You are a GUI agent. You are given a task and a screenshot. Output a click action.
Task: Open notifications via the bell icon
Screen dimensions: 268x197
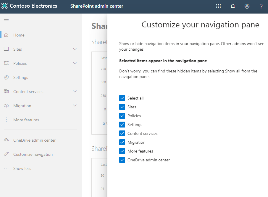click(x=233, y=6)
